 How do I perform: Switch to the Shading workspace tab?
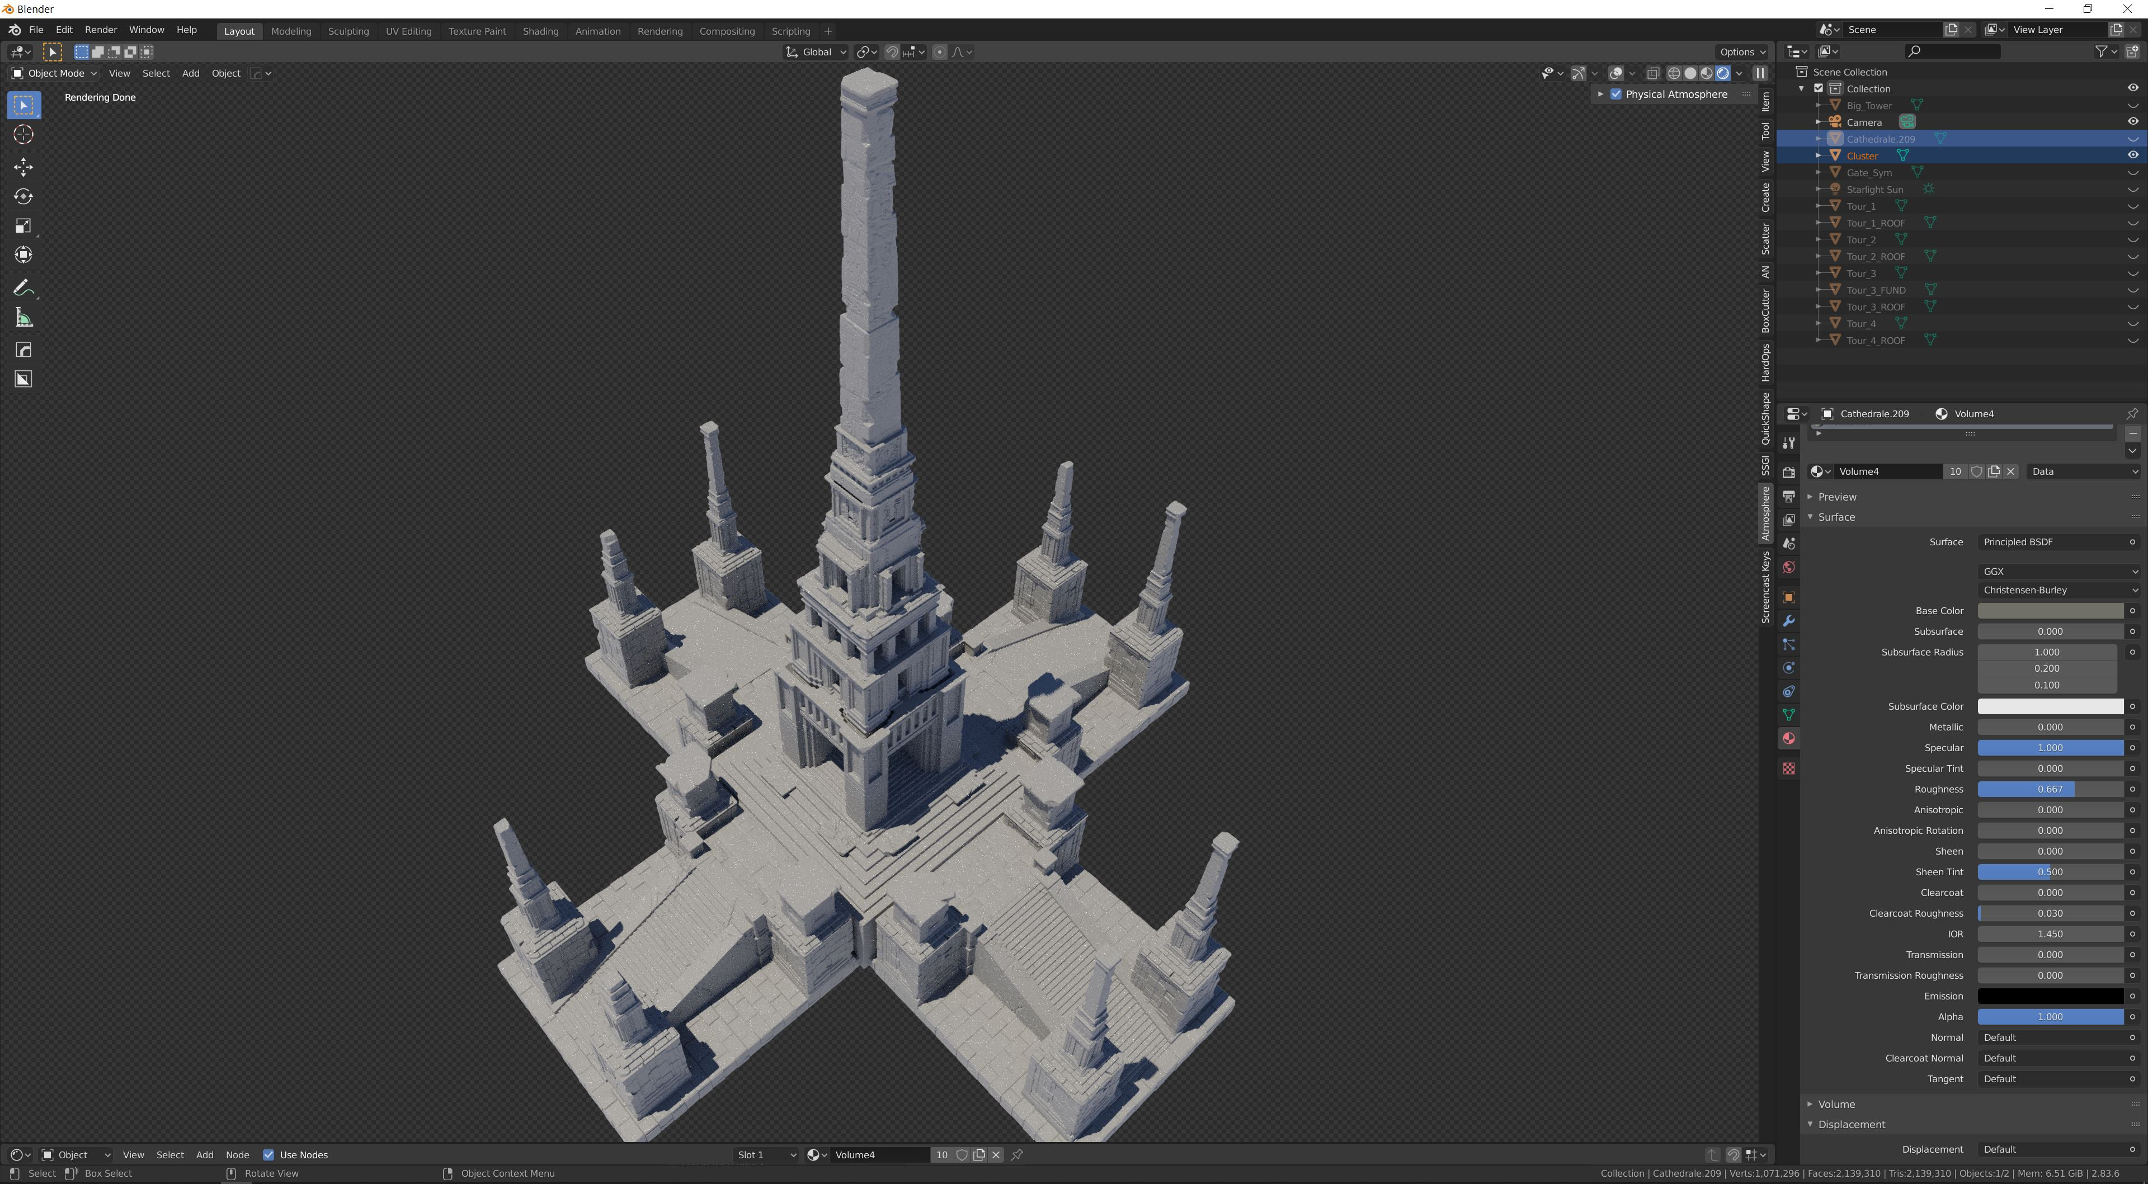[x=540, y=31]
